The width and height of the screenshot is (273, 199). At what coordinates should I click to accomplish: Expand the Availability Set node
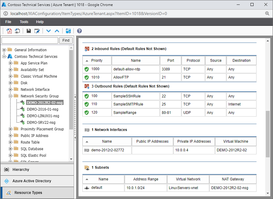[10, 70]
